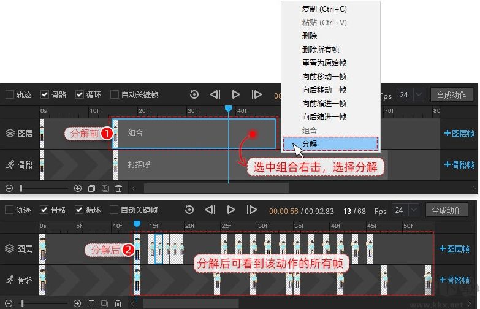Click trash icon in lower timeline
480x309 pixels.
(x=118, y=303)
